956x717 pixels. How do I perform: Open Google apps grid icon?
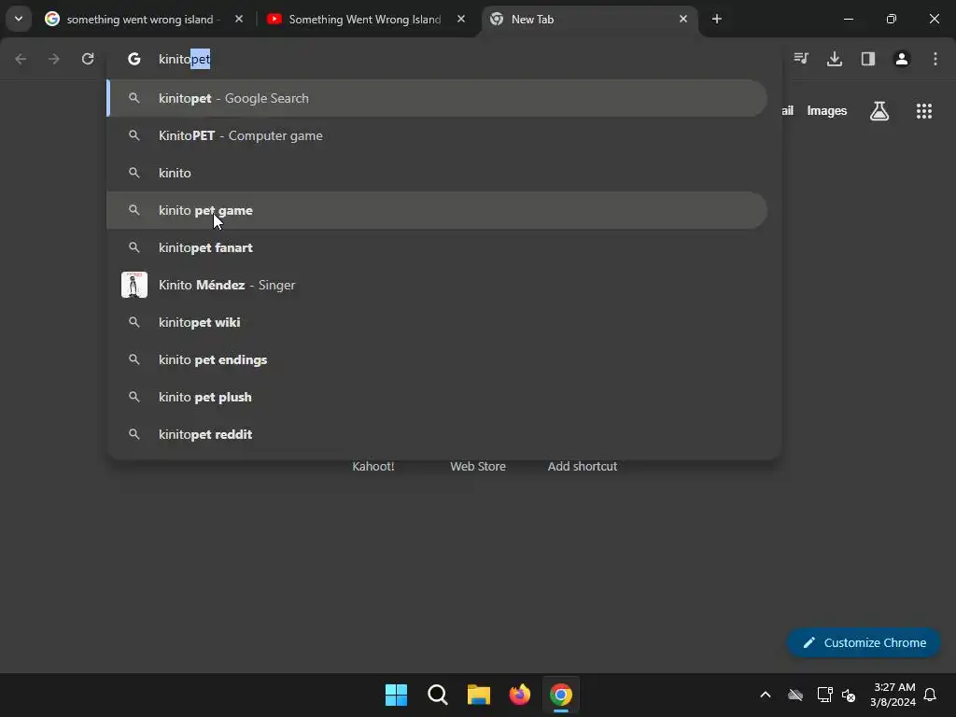pyautogui.click(x=924, y=111)
